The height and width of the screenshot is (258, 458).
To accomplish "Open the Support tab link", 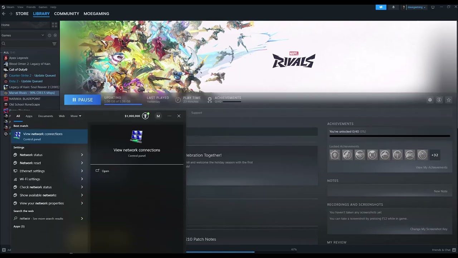I will [196, 113].
